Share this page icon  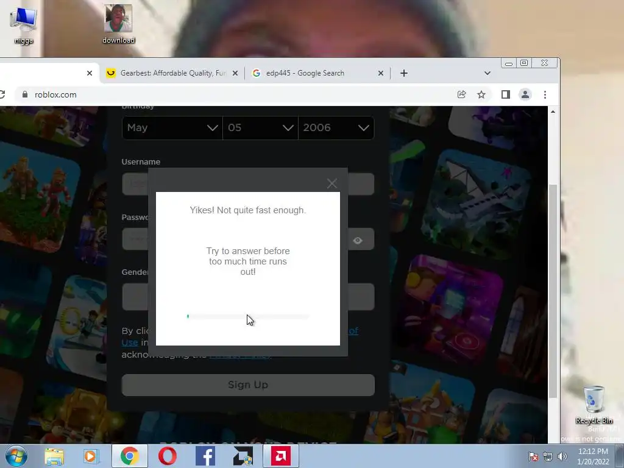click(x=462, y=94)
